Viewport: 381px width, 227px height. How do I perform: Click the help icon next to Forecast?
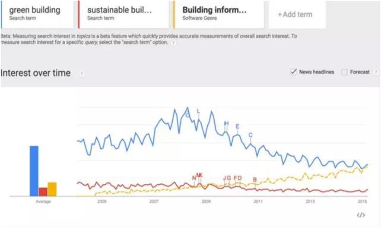pos(376,72)
